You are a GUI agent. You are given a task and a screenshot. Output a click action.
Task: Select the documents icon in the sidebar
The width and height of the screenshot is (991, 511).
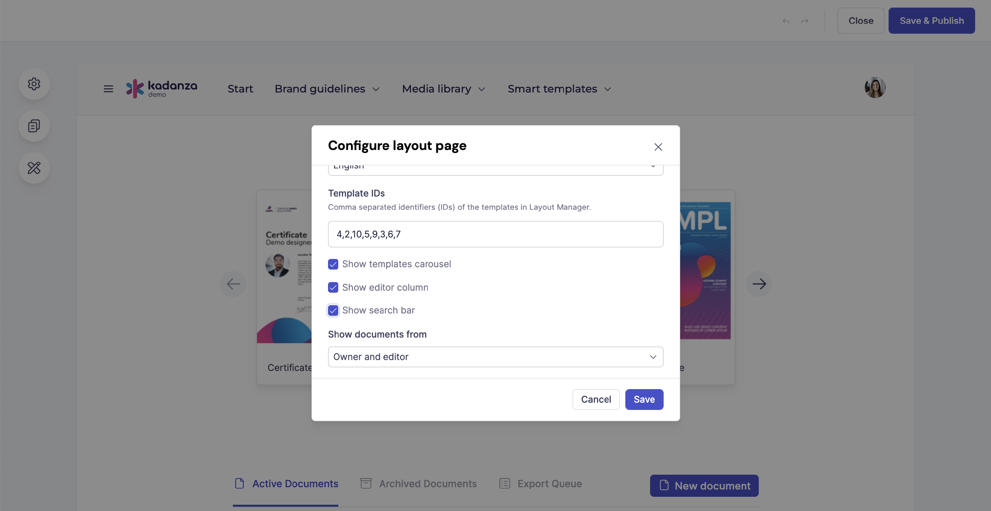pyautogui.click(x=34, y=126)
